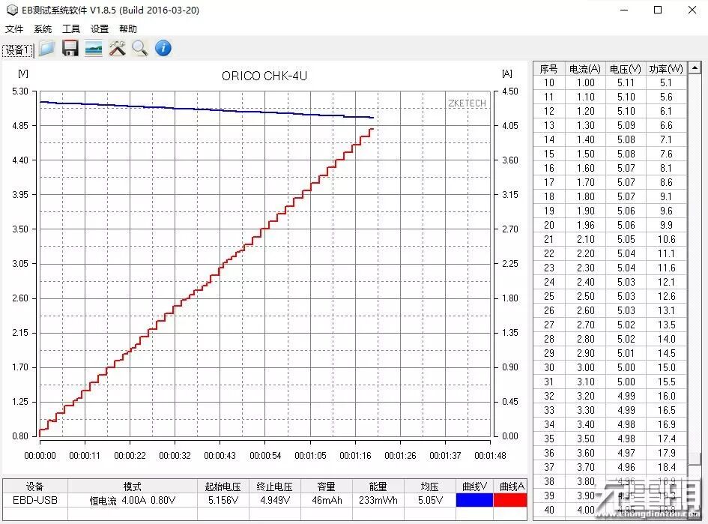Viewport: 708px width, 524px height.
Task: Click the red 曲线A color swatch
Action: pos(510,500)
